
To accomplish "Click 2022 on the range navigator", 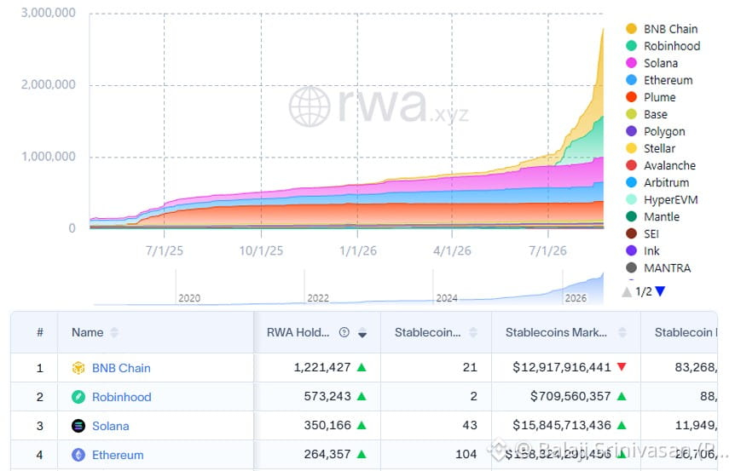I will coord(318,298).
